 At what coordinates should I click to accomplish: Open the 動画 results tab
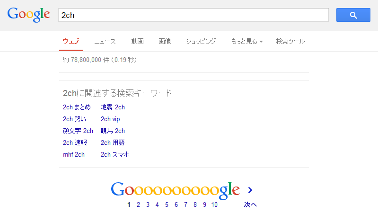coord(137,42)
